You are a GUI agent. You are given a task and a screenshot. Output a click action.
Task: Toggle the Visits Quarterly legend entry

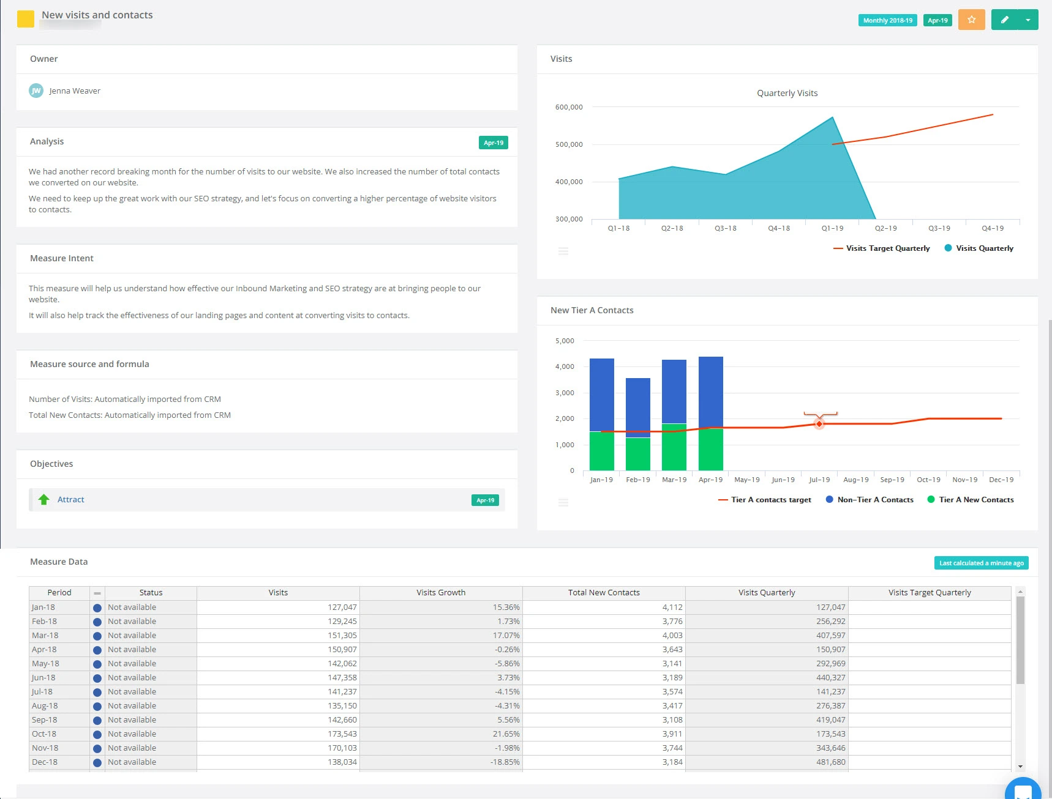pos(978,248)
